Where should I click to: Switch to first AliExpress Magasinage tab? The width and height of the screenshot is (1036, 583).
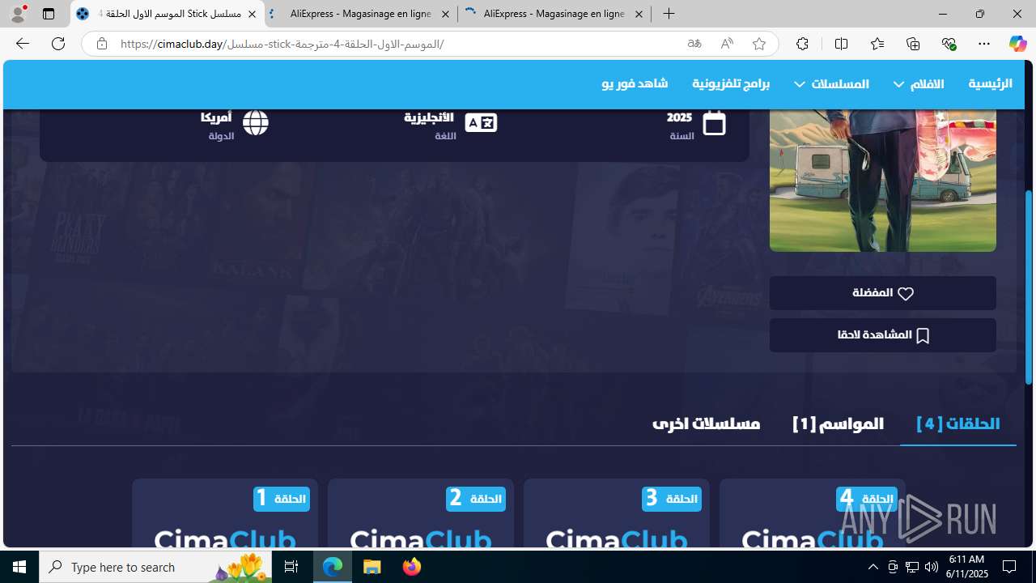(x=360, y=15)
